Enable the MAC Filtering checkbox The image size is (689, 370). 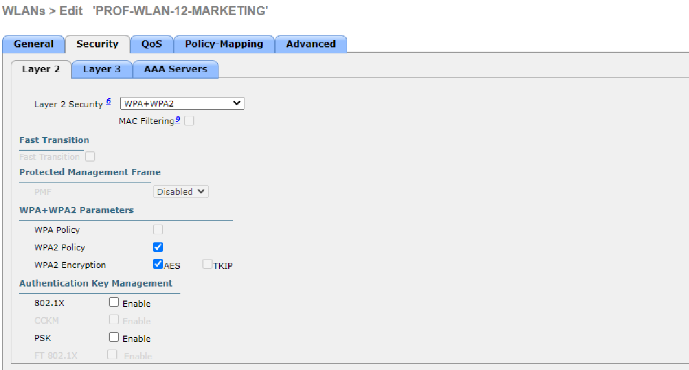pos(189,121)
